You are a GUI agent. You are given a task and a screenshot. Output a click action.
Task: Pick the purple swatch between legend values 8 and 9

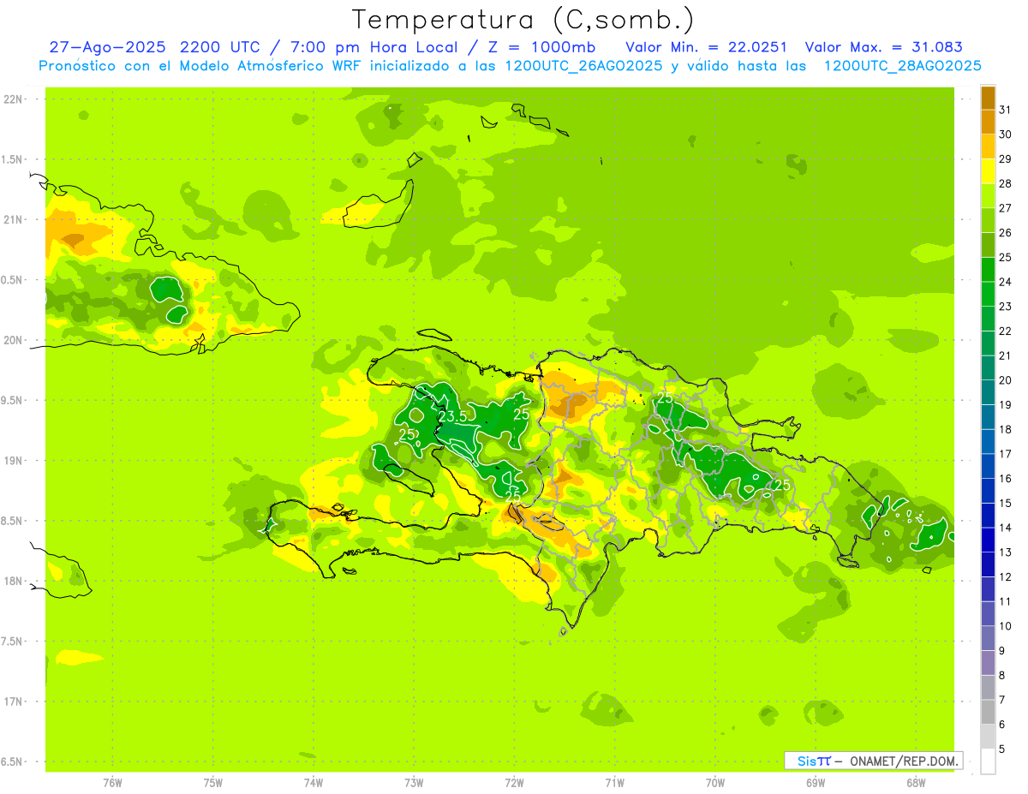(988, 663)
